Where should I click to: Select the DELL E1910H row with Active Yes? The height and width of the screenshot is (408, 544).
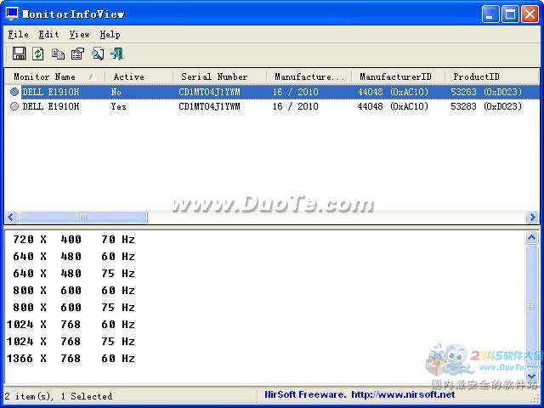coord(272,106)
